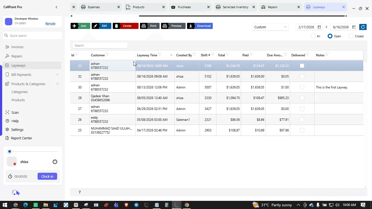Image resolution: width=372 pixels, height=209 pixels.
Task: Open the Paid column filter
Action: pyautogui.click(x=251, y=55)
